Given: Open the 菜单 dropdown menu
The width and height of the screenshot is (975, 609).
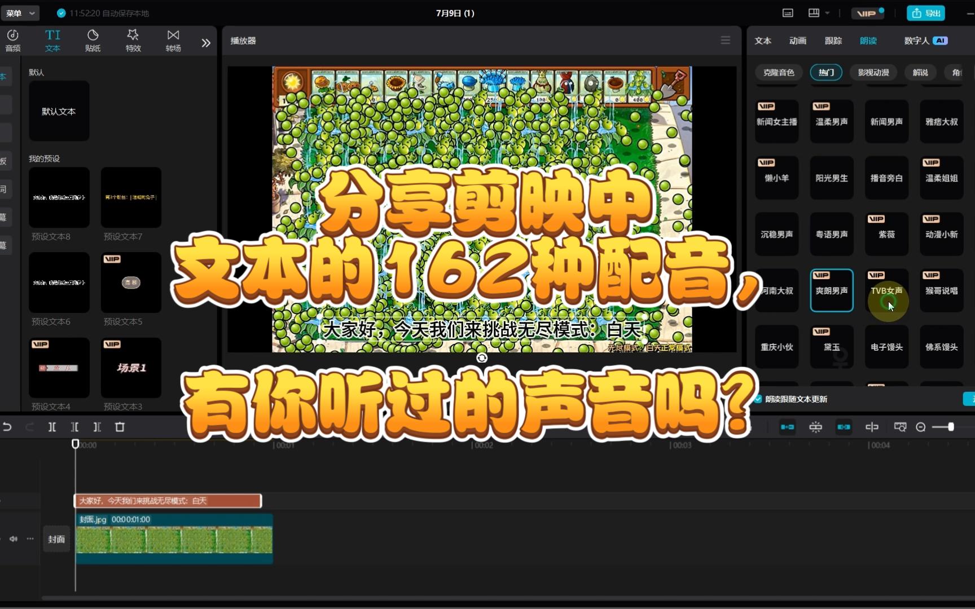Looking at the screenshot, I should 20,13.
